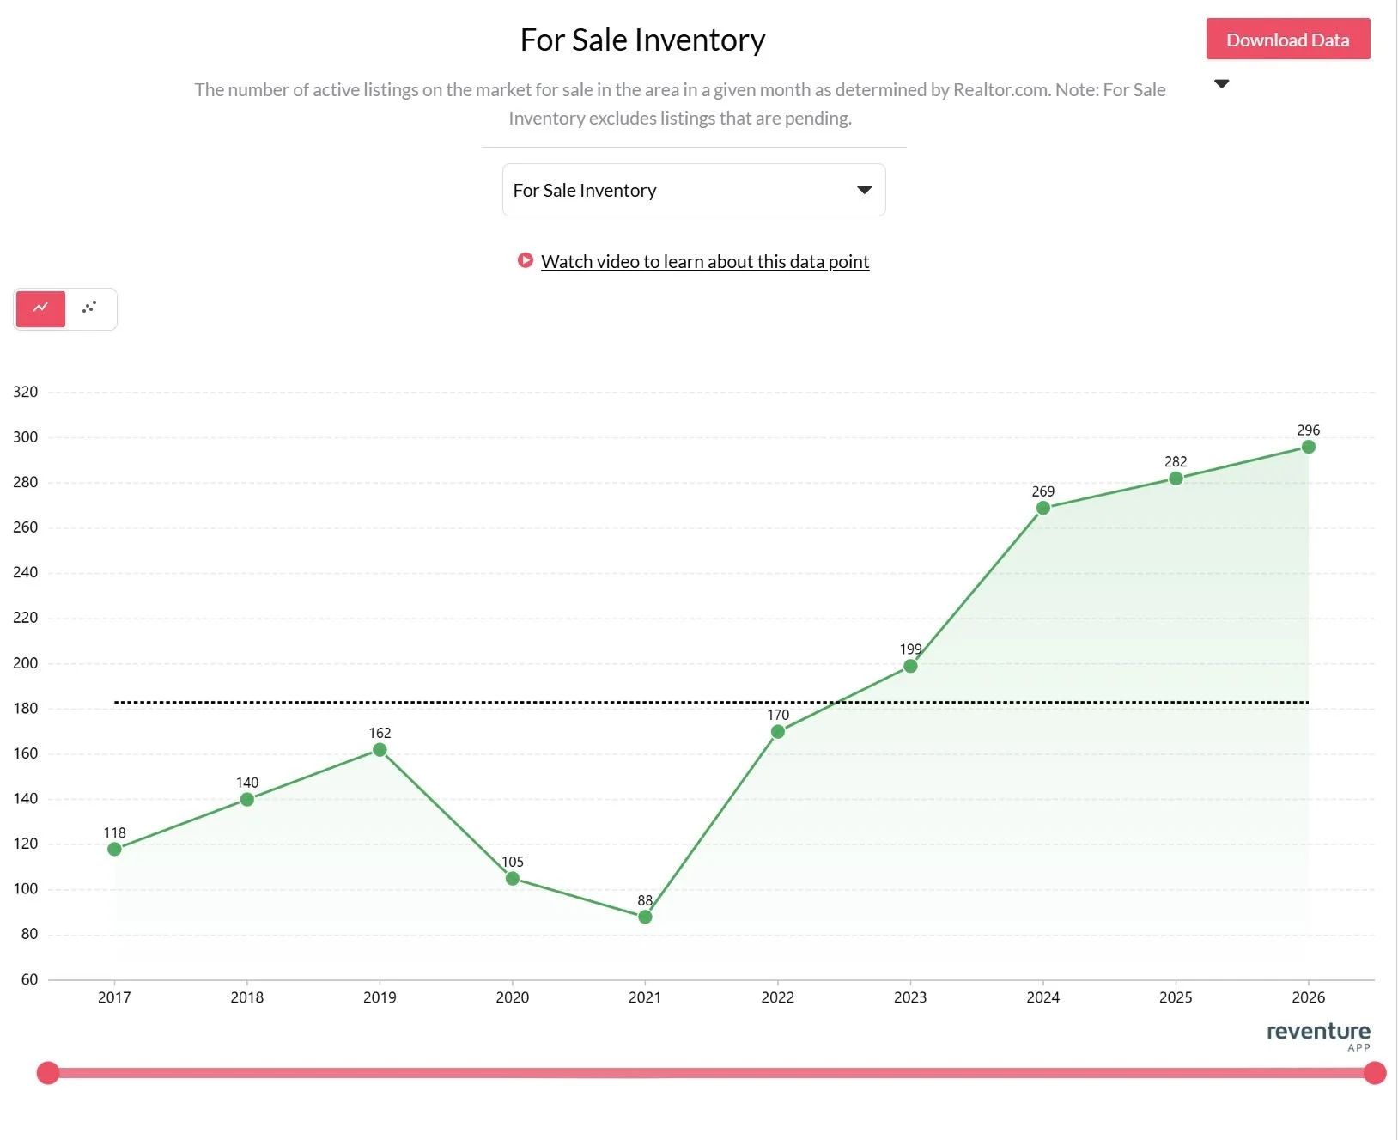Click the 2024 data point marked 269
This screenshot has width=1398, height=1140.
tap(1043, 508)
